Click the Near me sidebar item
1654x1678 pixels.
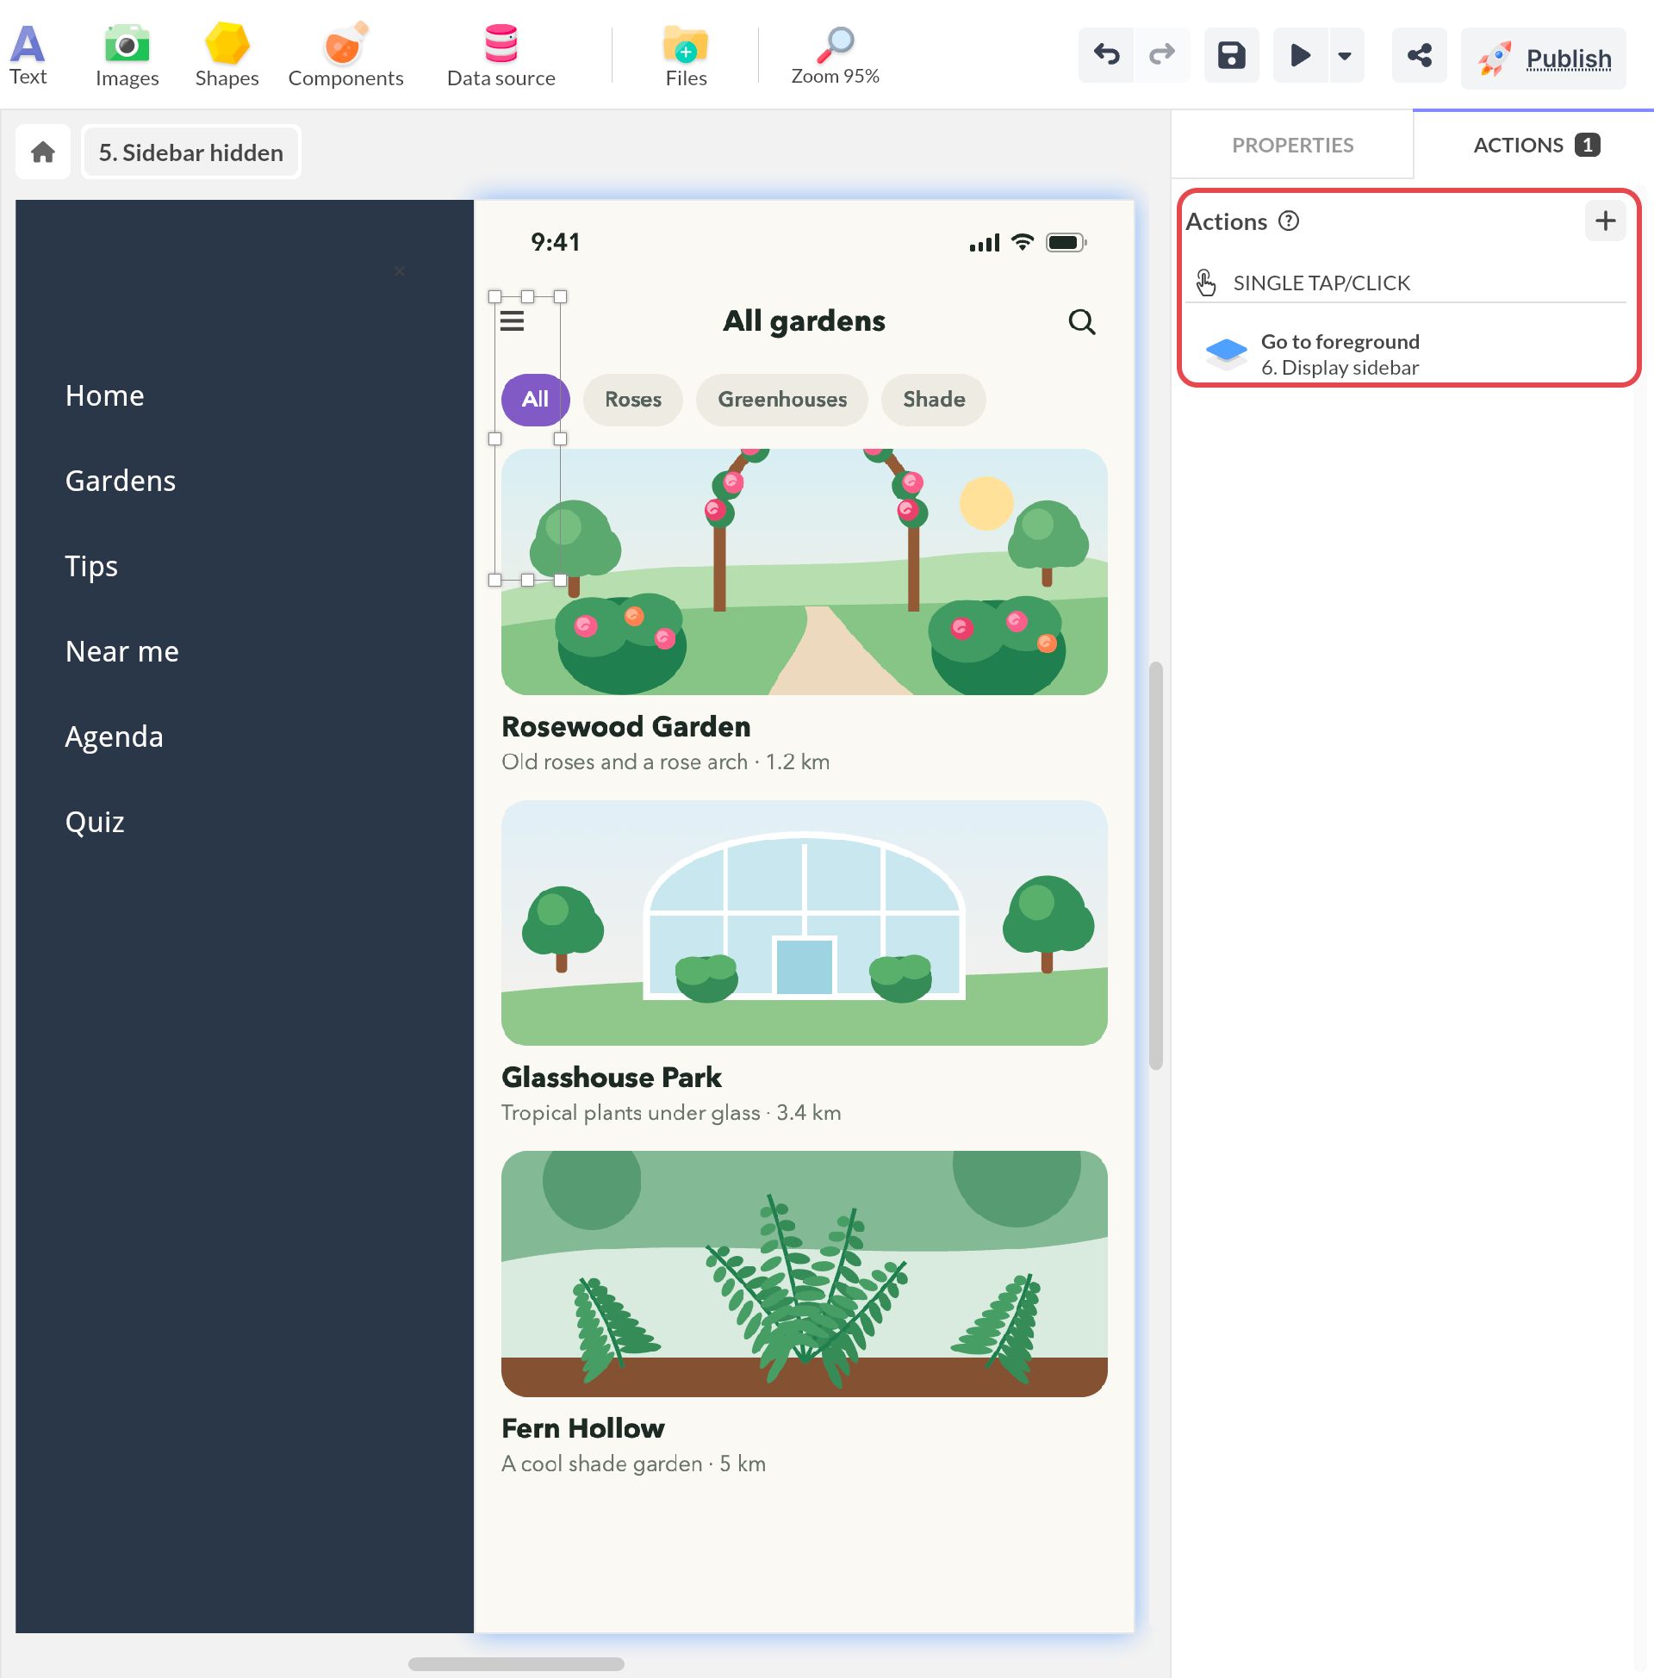pos(121,651)
